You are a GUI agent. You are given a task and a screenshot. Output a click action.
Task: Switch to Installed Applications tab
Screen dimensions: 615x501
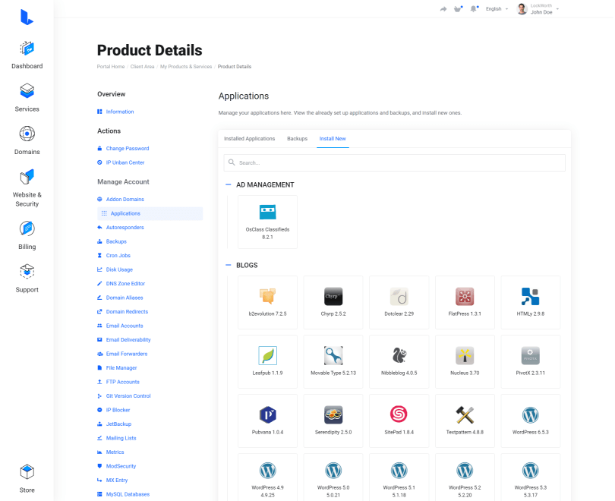pyautogui.click(x=250, y=138)
